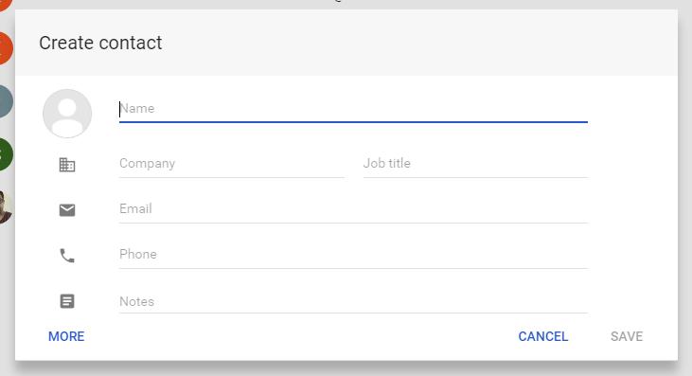Screen dimensions: 692x376
Task: Click the notes document icon
Action: point(67,301)
